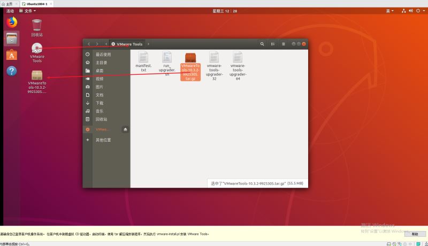Launch Ubuntu Software from the dock
This screenshot has height=246, width=428.
[x=11, y=55]
